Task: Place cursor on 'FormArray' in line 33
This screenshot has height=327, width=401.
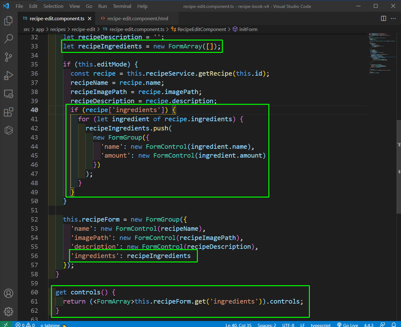Action: tap(185, 46)
